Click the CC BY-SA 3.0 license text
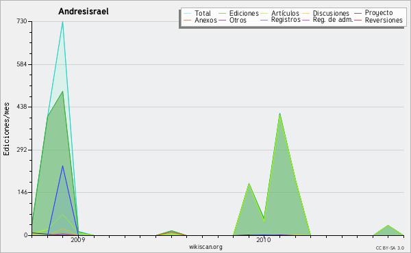This screenshot has width=411, height=253. [x=390, y=248]
